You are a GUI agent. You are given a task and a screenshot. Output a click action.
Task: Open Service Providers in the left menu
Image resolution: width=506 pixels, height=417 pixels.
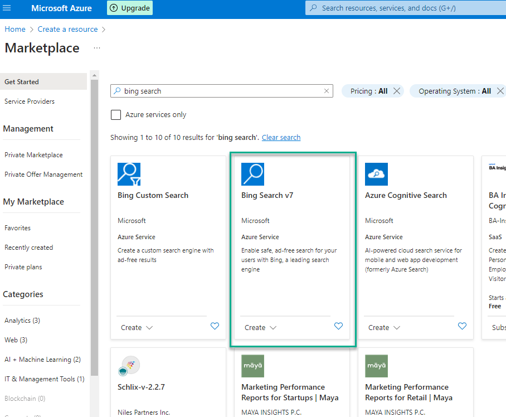[30, 101]
